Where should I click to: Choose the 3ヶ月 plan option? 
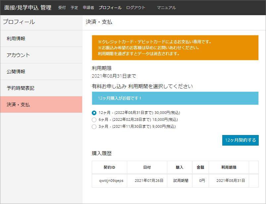click(x=94, y=126)
